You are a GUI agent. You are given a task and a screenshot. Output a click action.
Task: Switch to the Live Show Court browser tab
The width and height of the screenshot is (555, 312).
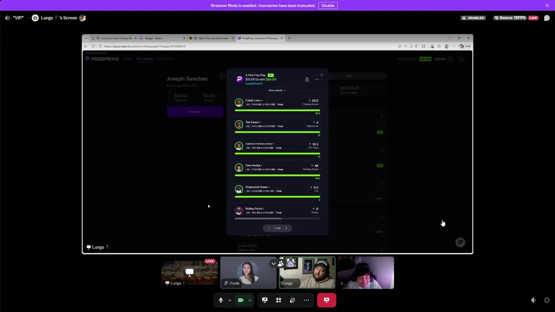click(114, 38)
